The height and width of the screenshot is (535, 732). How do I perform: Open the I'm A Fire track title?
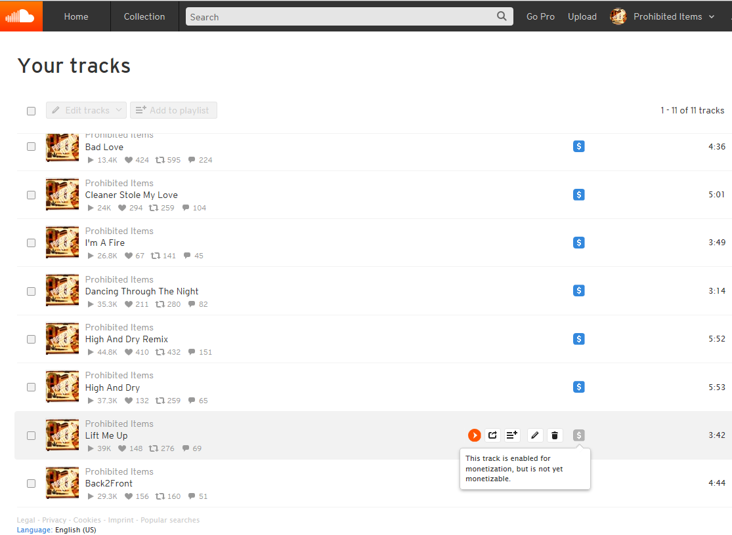pos(105,243)
